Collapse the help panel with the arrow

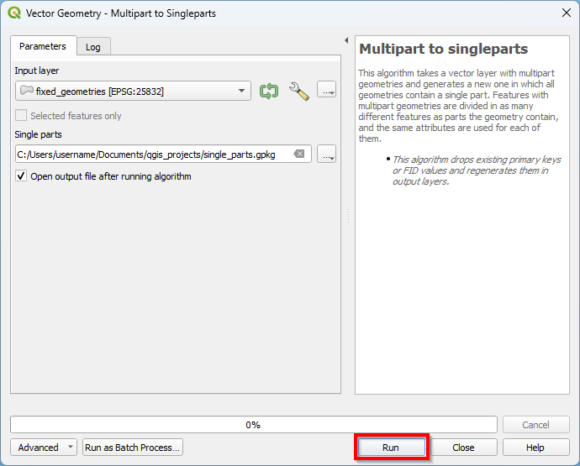tap(346, 40)
